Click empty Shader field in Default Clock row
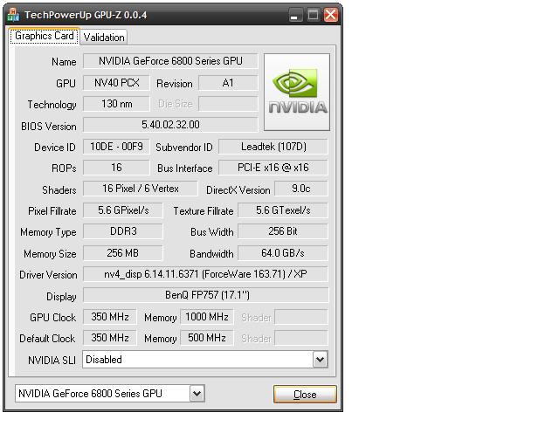The height and width of the screenshot is (447, 559). click(301, 338)
